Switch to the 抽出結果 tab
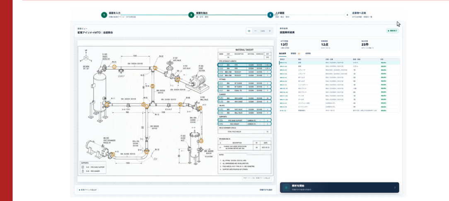Screen dimensions: 449x201 (283, 53)
